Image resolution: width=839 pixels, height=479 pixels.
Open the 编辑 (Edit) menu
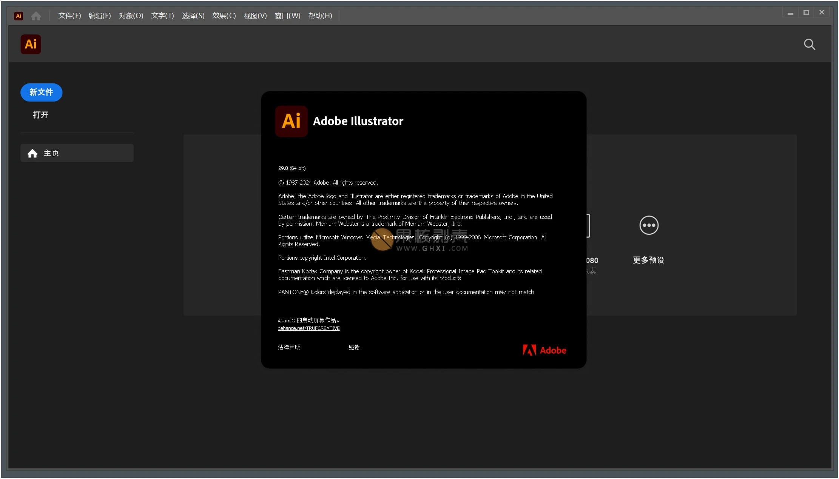click(99, 15)
